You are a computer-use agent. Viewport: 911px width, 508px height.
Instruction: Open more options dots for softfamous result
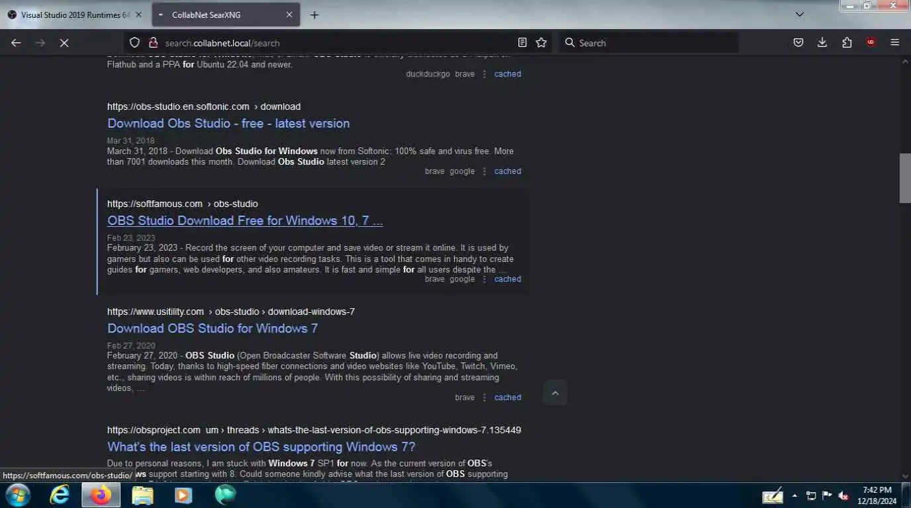[x=485, y=279]
